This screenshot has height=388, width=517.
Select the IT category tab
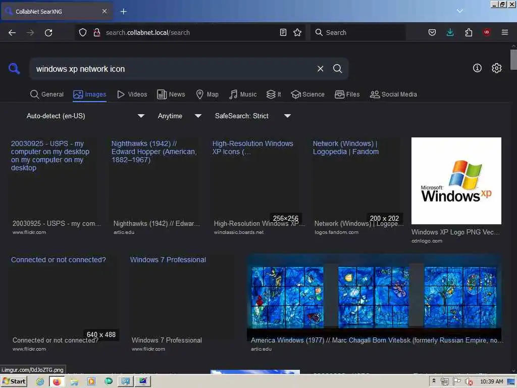click(274, 94)
